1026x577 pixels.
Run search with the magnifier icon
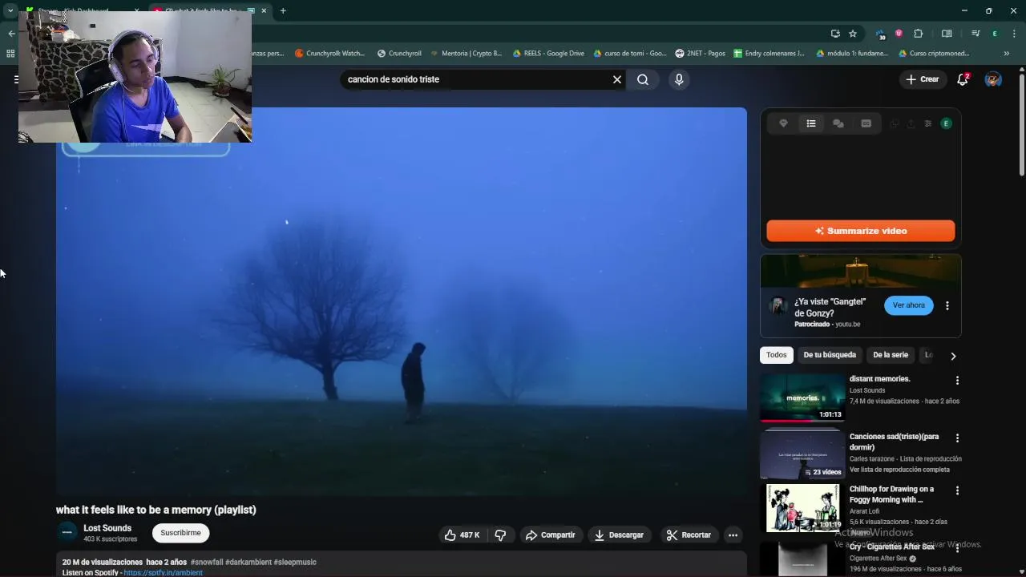[643, 79]
